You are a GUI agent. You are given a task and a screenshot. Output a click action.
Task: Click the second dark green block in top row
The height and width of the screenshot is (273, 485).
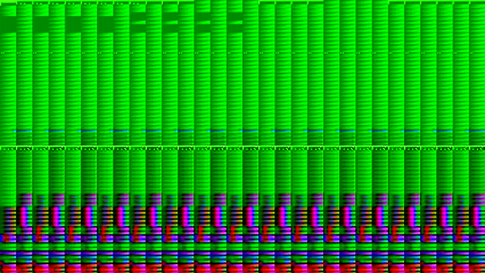[x=40, y=24]
